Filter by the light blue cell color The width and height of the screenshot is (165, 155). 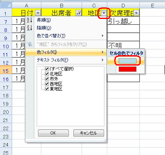127,61
